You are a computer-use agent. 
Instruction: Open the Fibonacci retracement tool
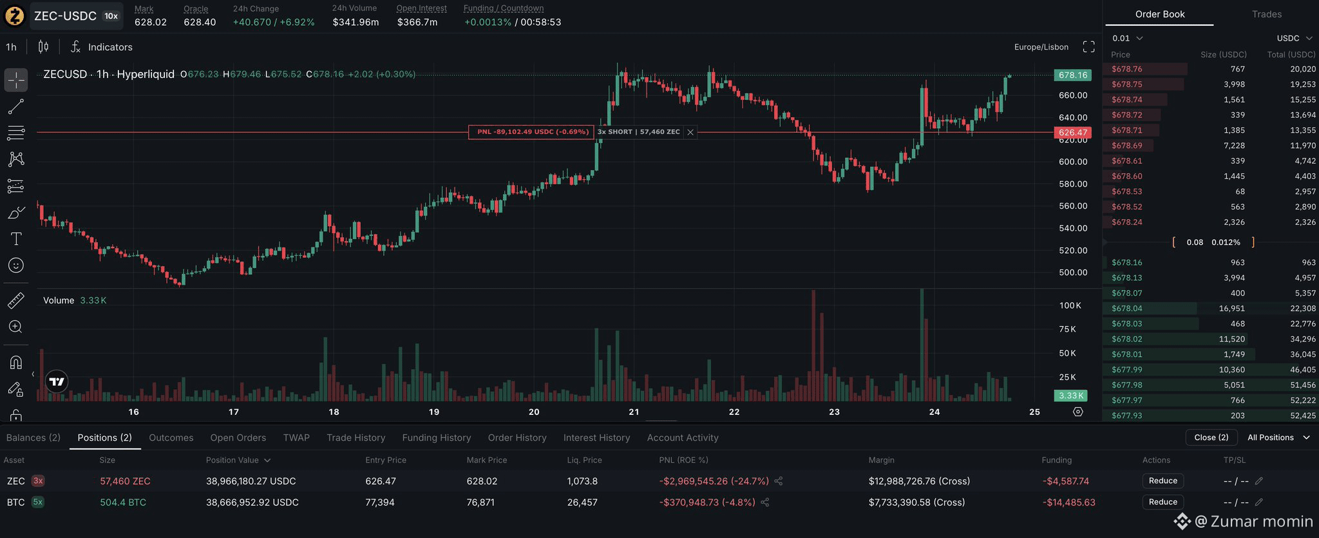pyautogui.click(x=16, y=133)
